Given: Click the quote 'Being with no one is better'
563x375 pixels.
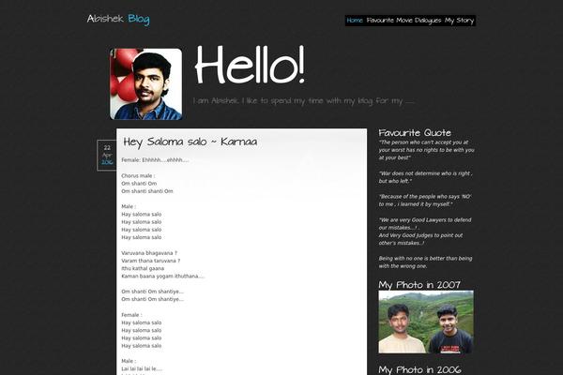Looking at the screenshot, I should tap(425, 262).
